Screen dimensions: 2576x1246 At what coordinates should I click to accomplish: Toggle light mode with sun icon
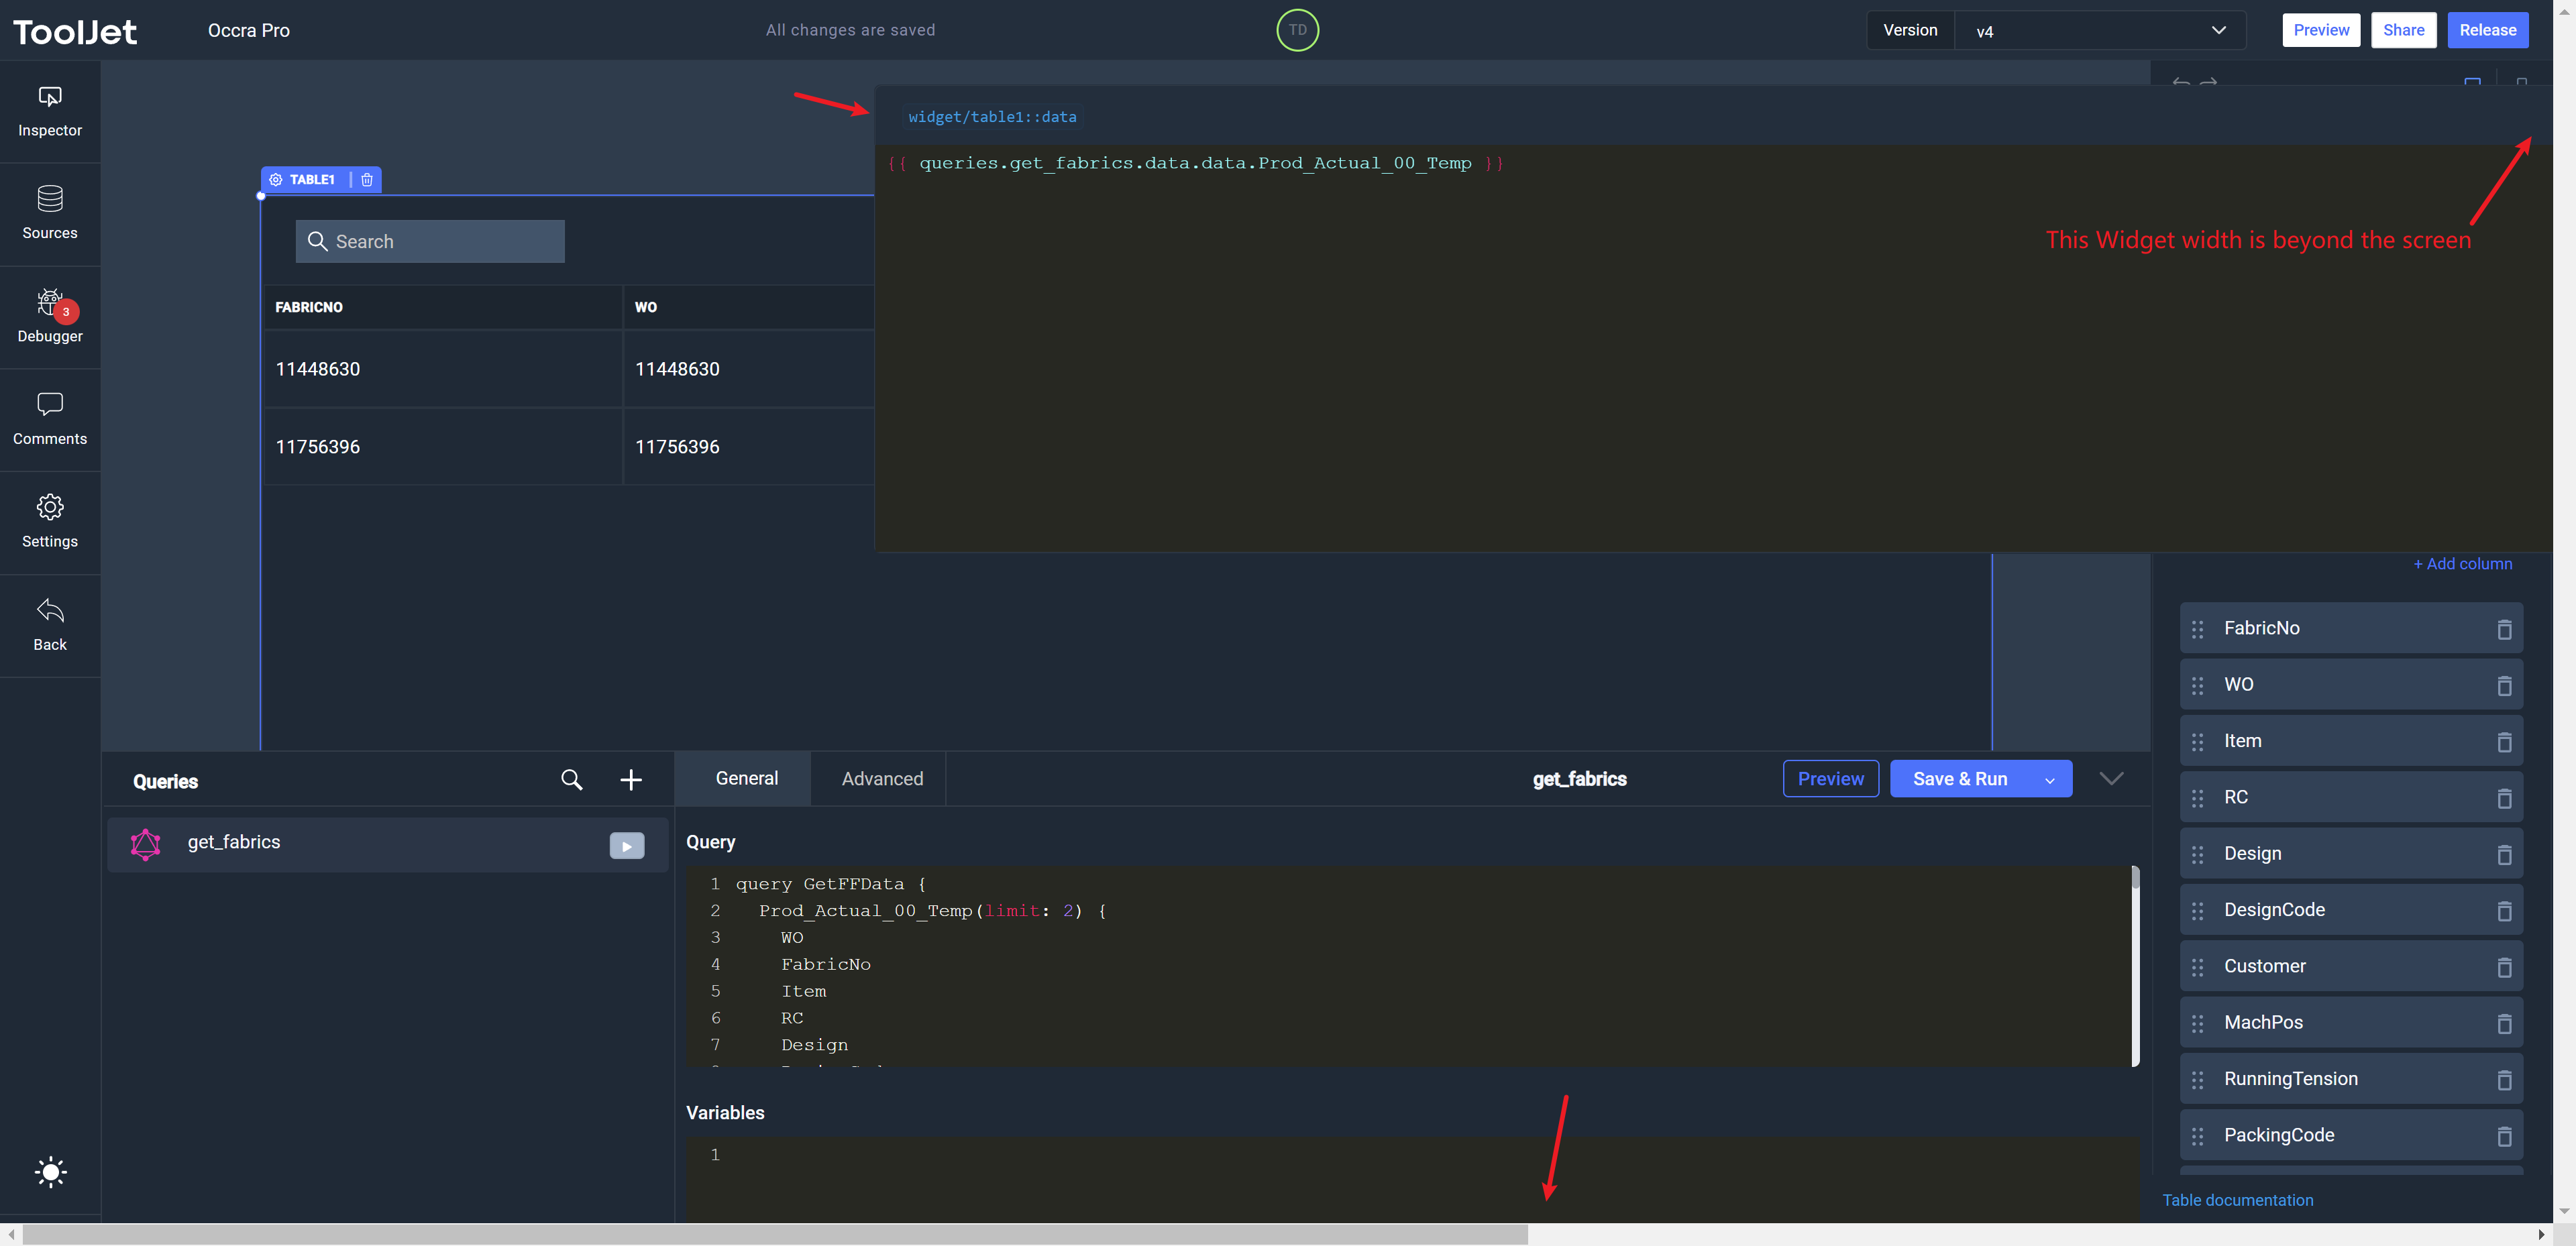(50, 1172)
